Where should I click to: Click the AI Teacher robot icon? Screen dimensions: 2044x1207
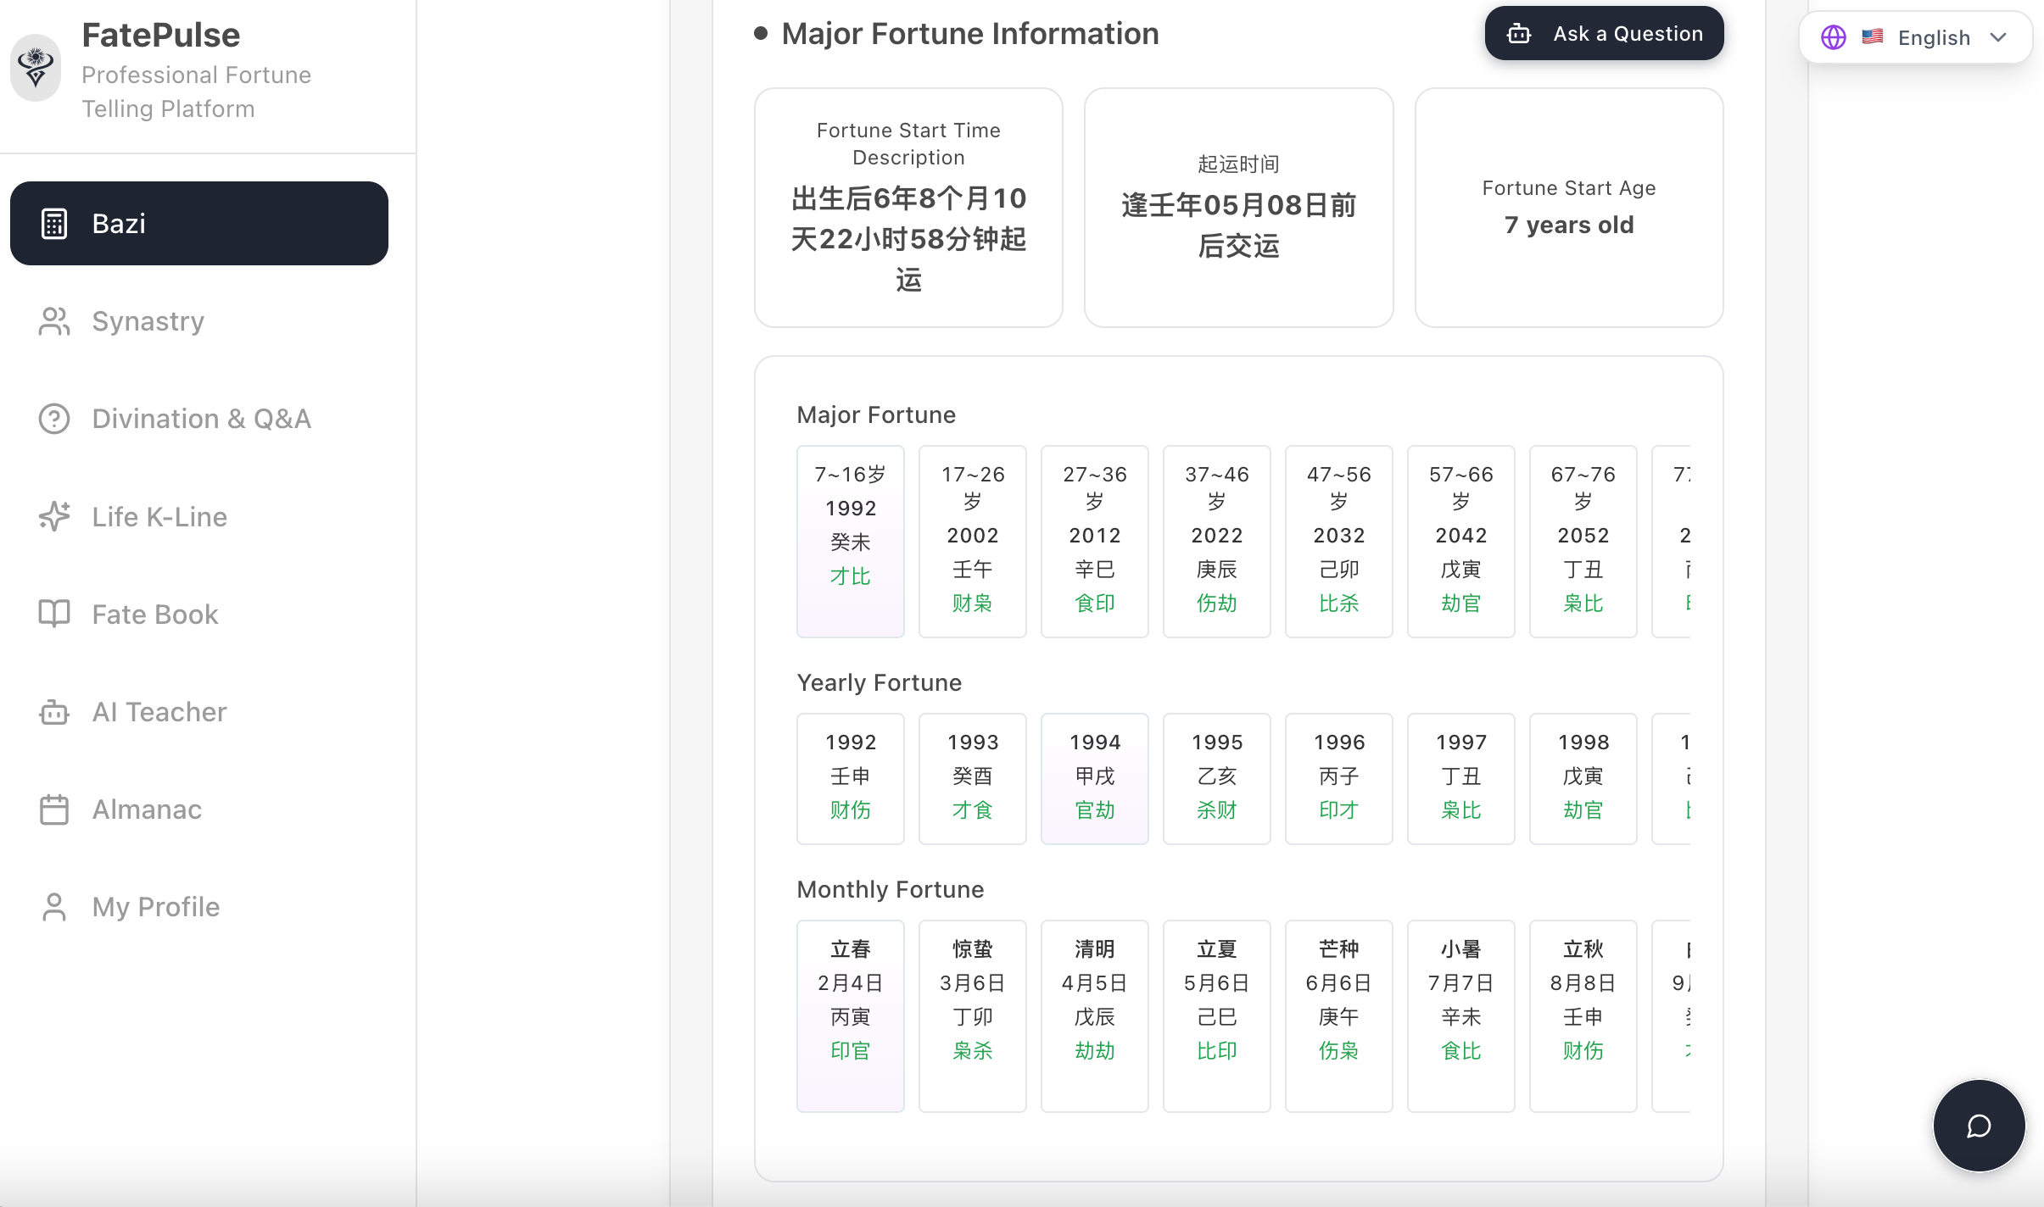pos(54,712)
